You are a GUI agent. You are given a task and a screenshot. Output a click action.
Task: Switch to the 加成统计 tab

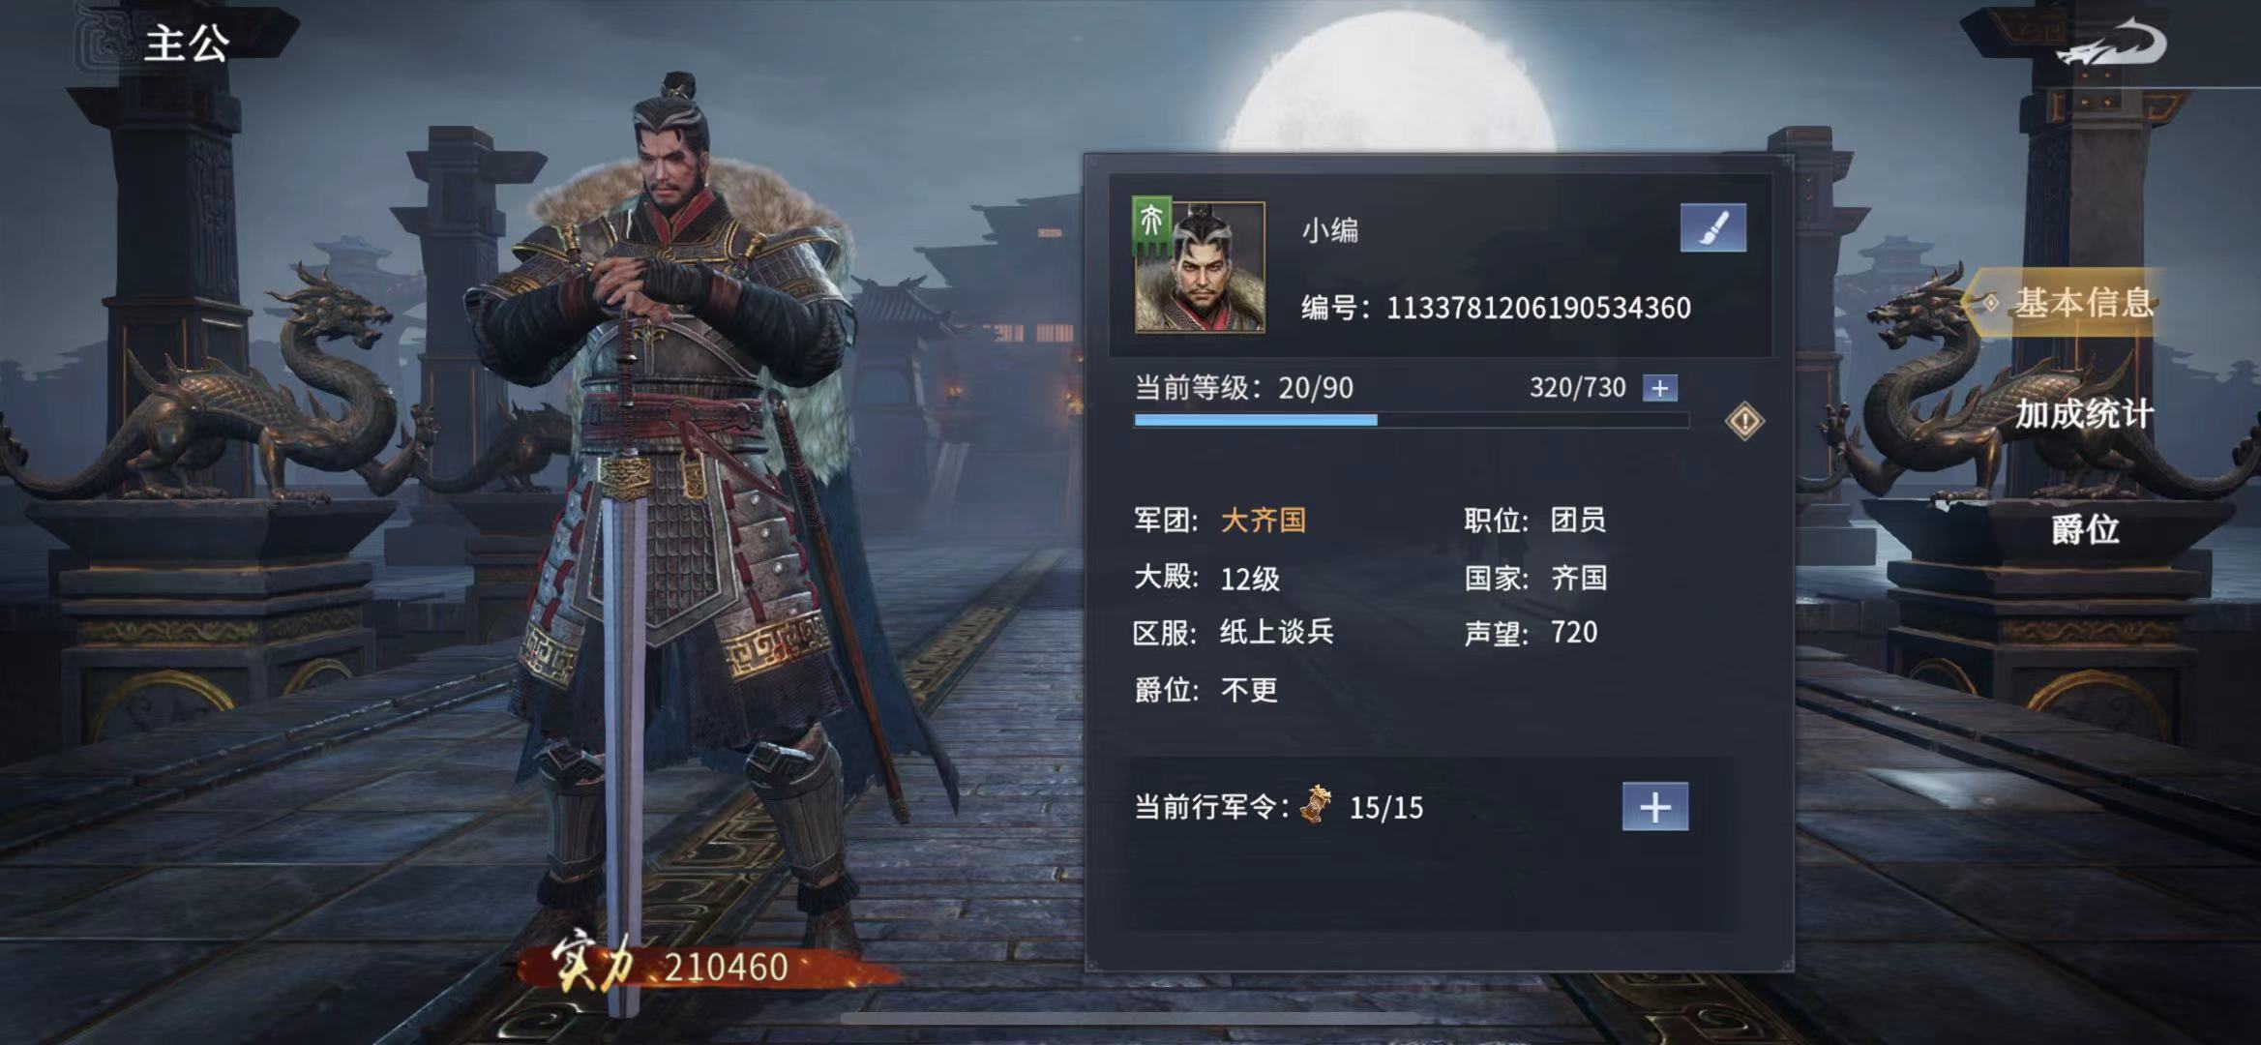tap(2084, 414)
